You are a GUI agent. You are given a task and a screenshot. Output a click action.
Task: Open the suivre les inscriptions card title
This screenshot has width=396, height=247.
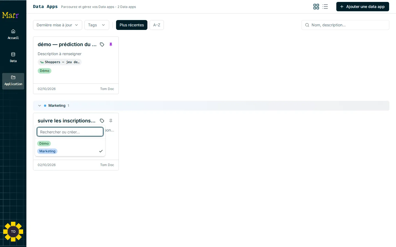[x=67, y=121]
